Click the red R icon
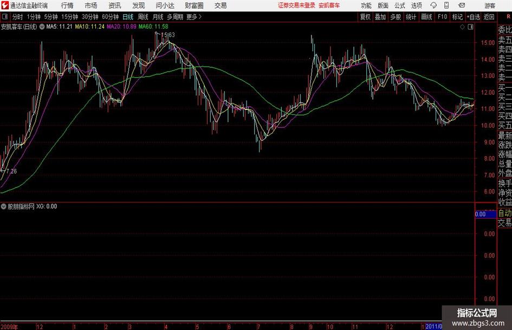The width and height of the screenshot is (512, 330). point(508,16)
